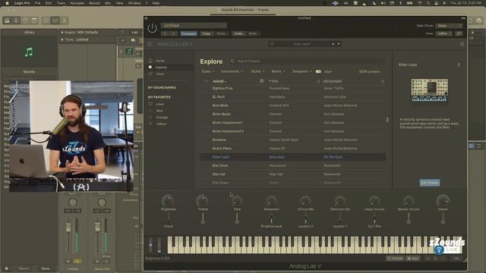Open the Untitled preset setting dropdown
Screen dimensions: 486x273
194,25
